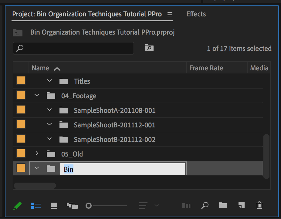This screenshot has height=219, width=281.
Task: Select the SampleShootA-201108-001 name
Action: tap(115, 110)
